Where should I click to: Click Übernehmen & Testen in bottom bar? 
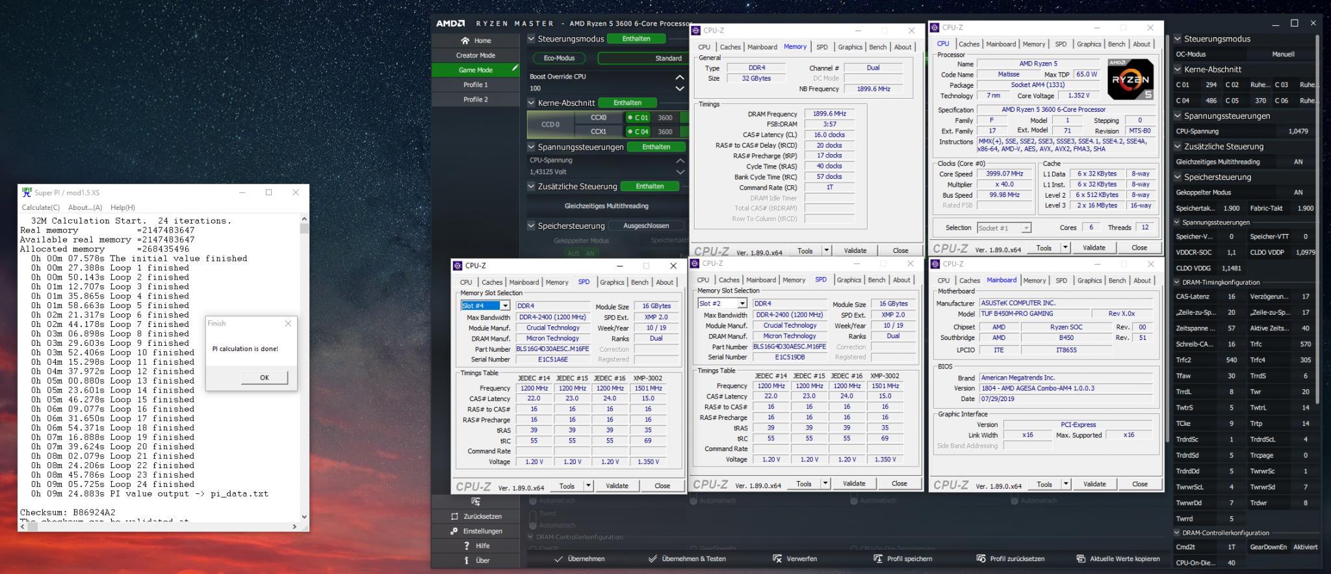(687, 558)
